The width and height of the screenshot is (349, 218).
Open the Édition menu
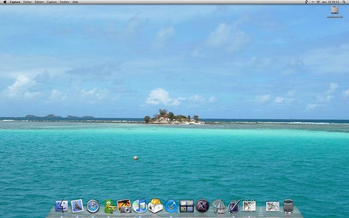coord(39,2)
